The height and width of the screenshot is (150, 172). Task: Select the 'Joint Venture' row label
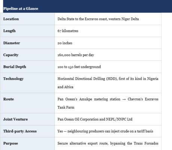(x=15, y=119)
